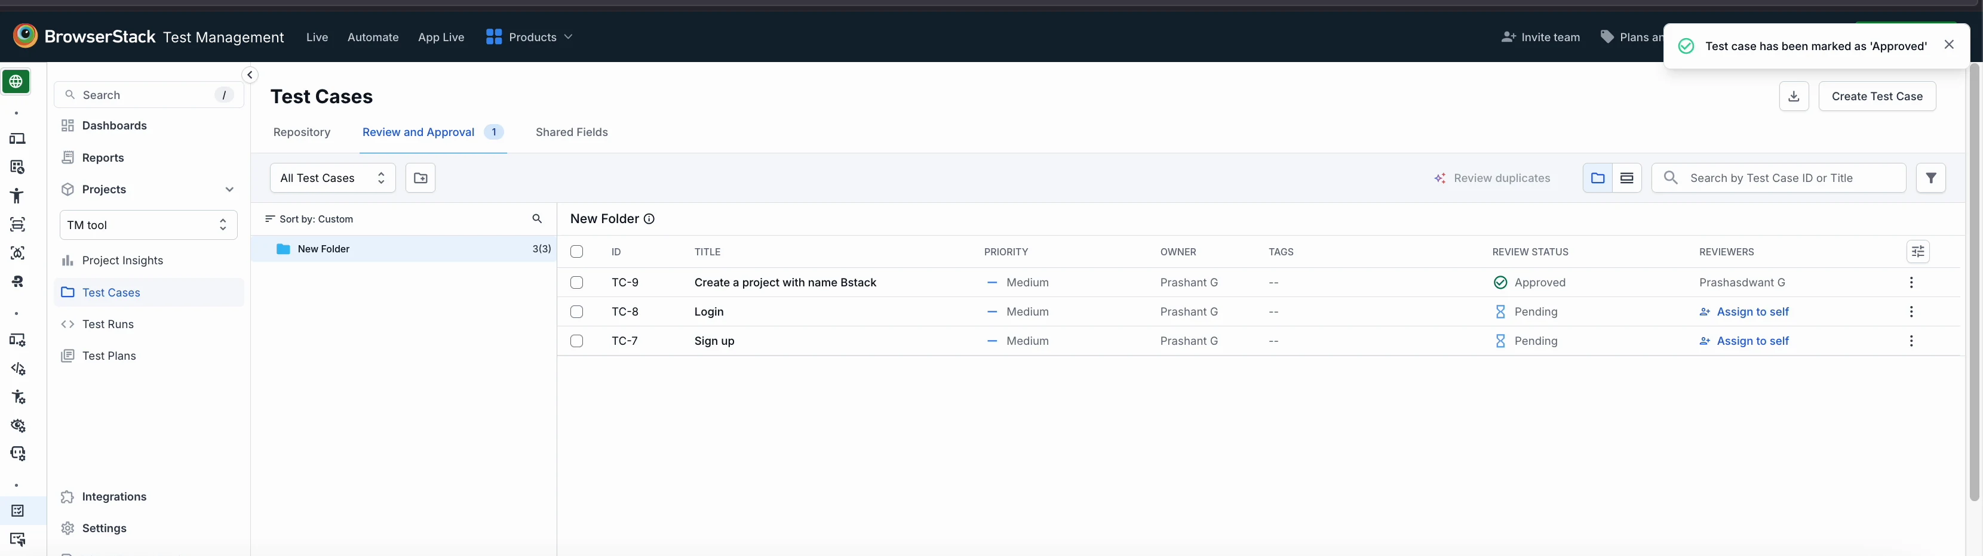1983x556 pixels.
Task: Click the Reports document icon
Action: coord(67,157)
